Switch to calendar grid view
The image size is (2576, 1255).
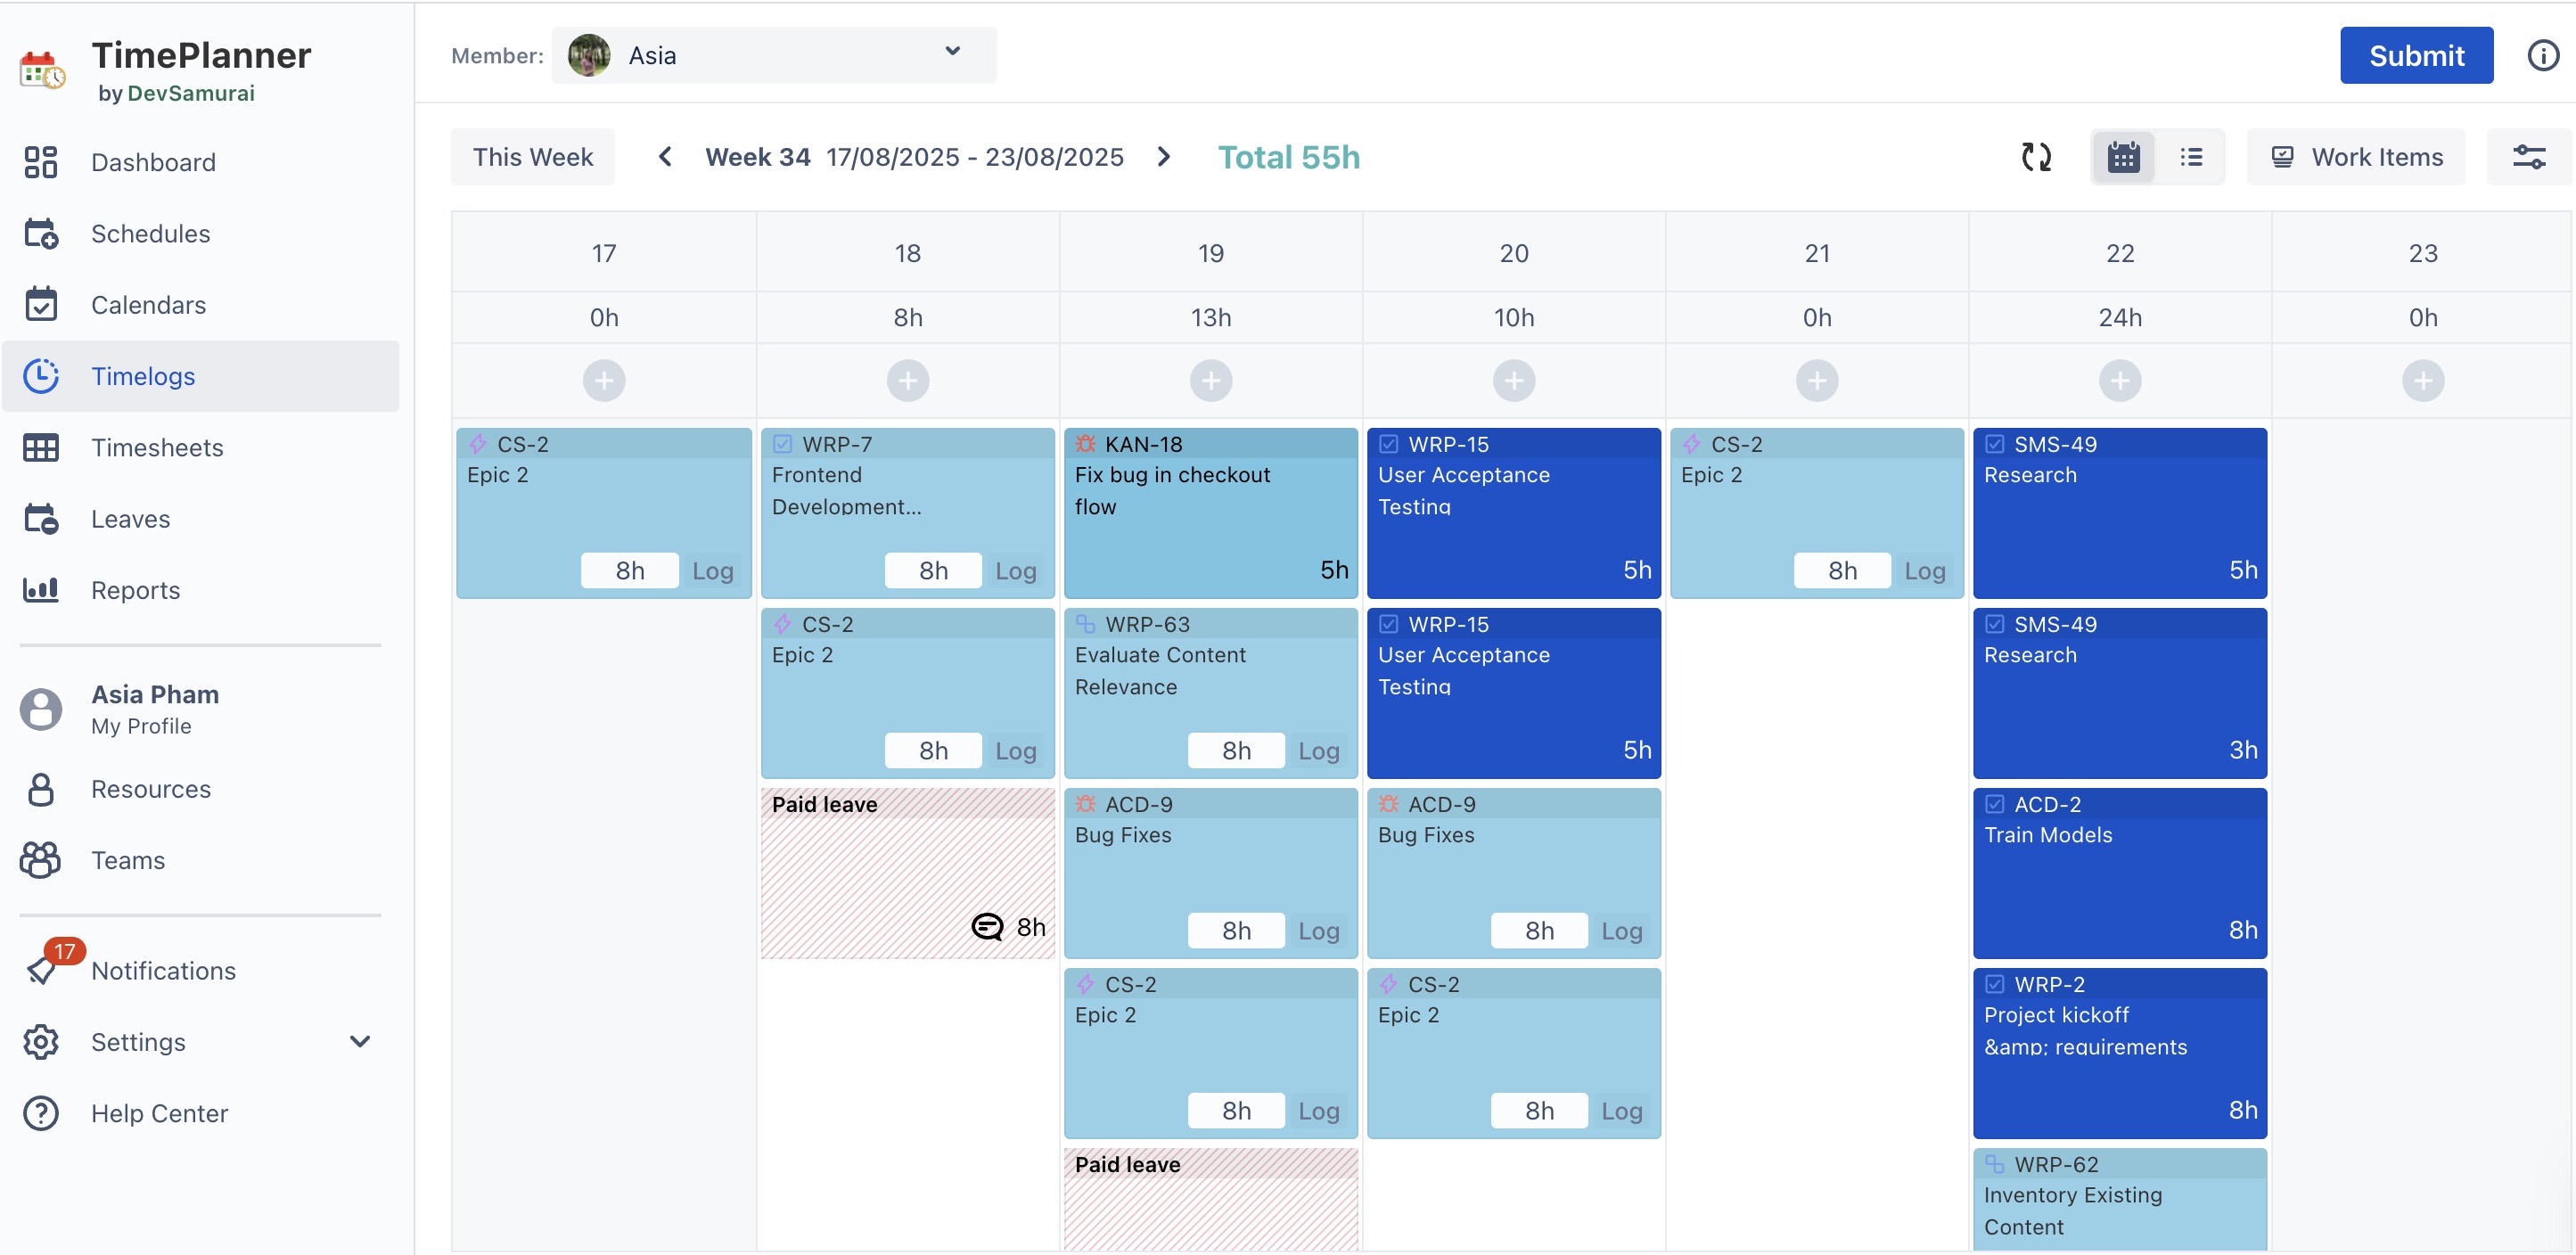pos(2123,157)
